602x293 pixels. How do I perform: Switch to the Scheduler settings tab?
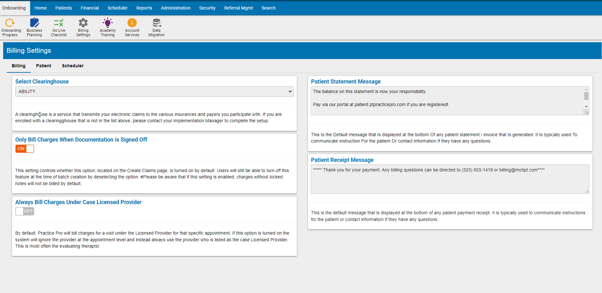(x=73, y=66)
